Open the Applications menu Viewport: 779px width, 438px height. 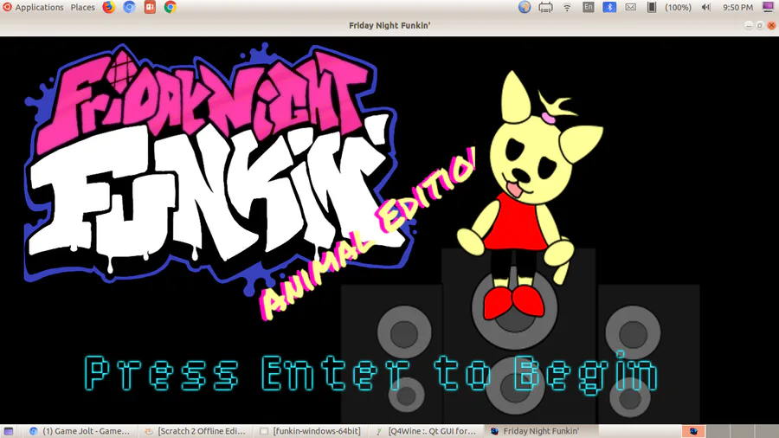pyautogui.click(x=33, y=7)
